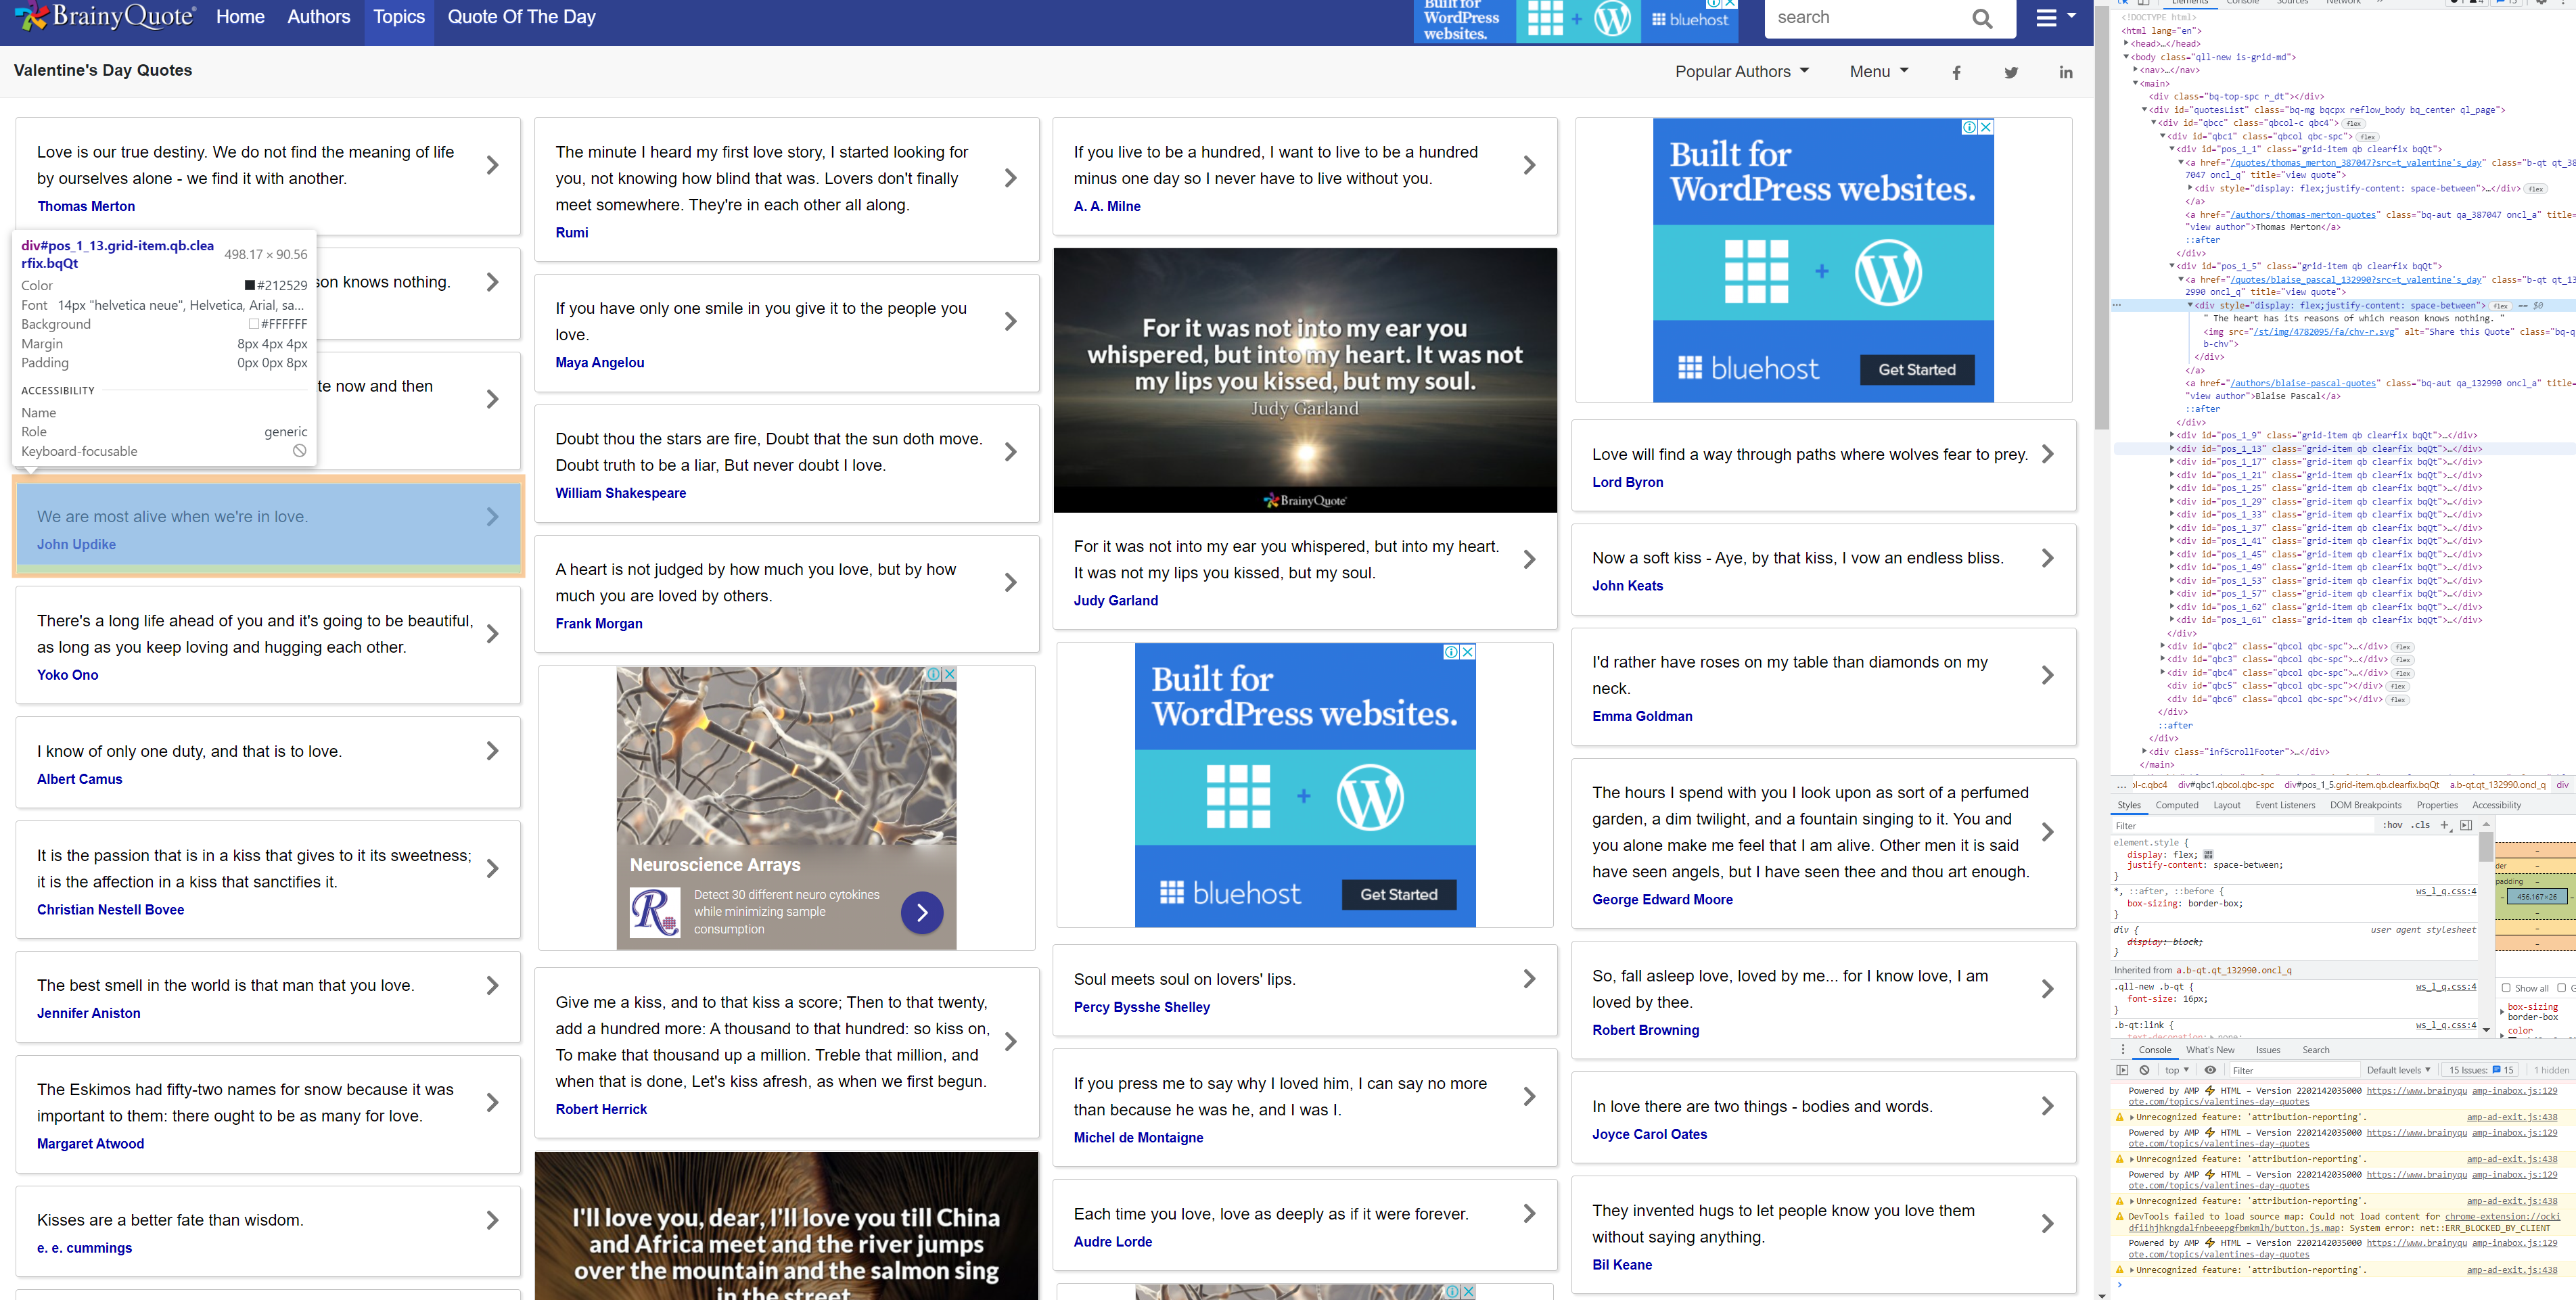Click the clear console icon
The image size is (2576, 1300).
coord(2144,1070)
